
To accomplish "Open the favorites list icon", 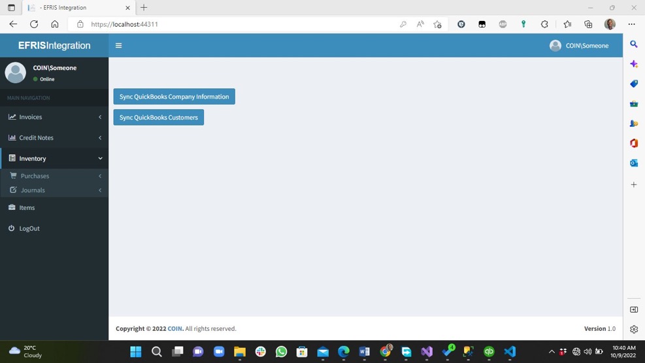I will click(x=567, y=24).
